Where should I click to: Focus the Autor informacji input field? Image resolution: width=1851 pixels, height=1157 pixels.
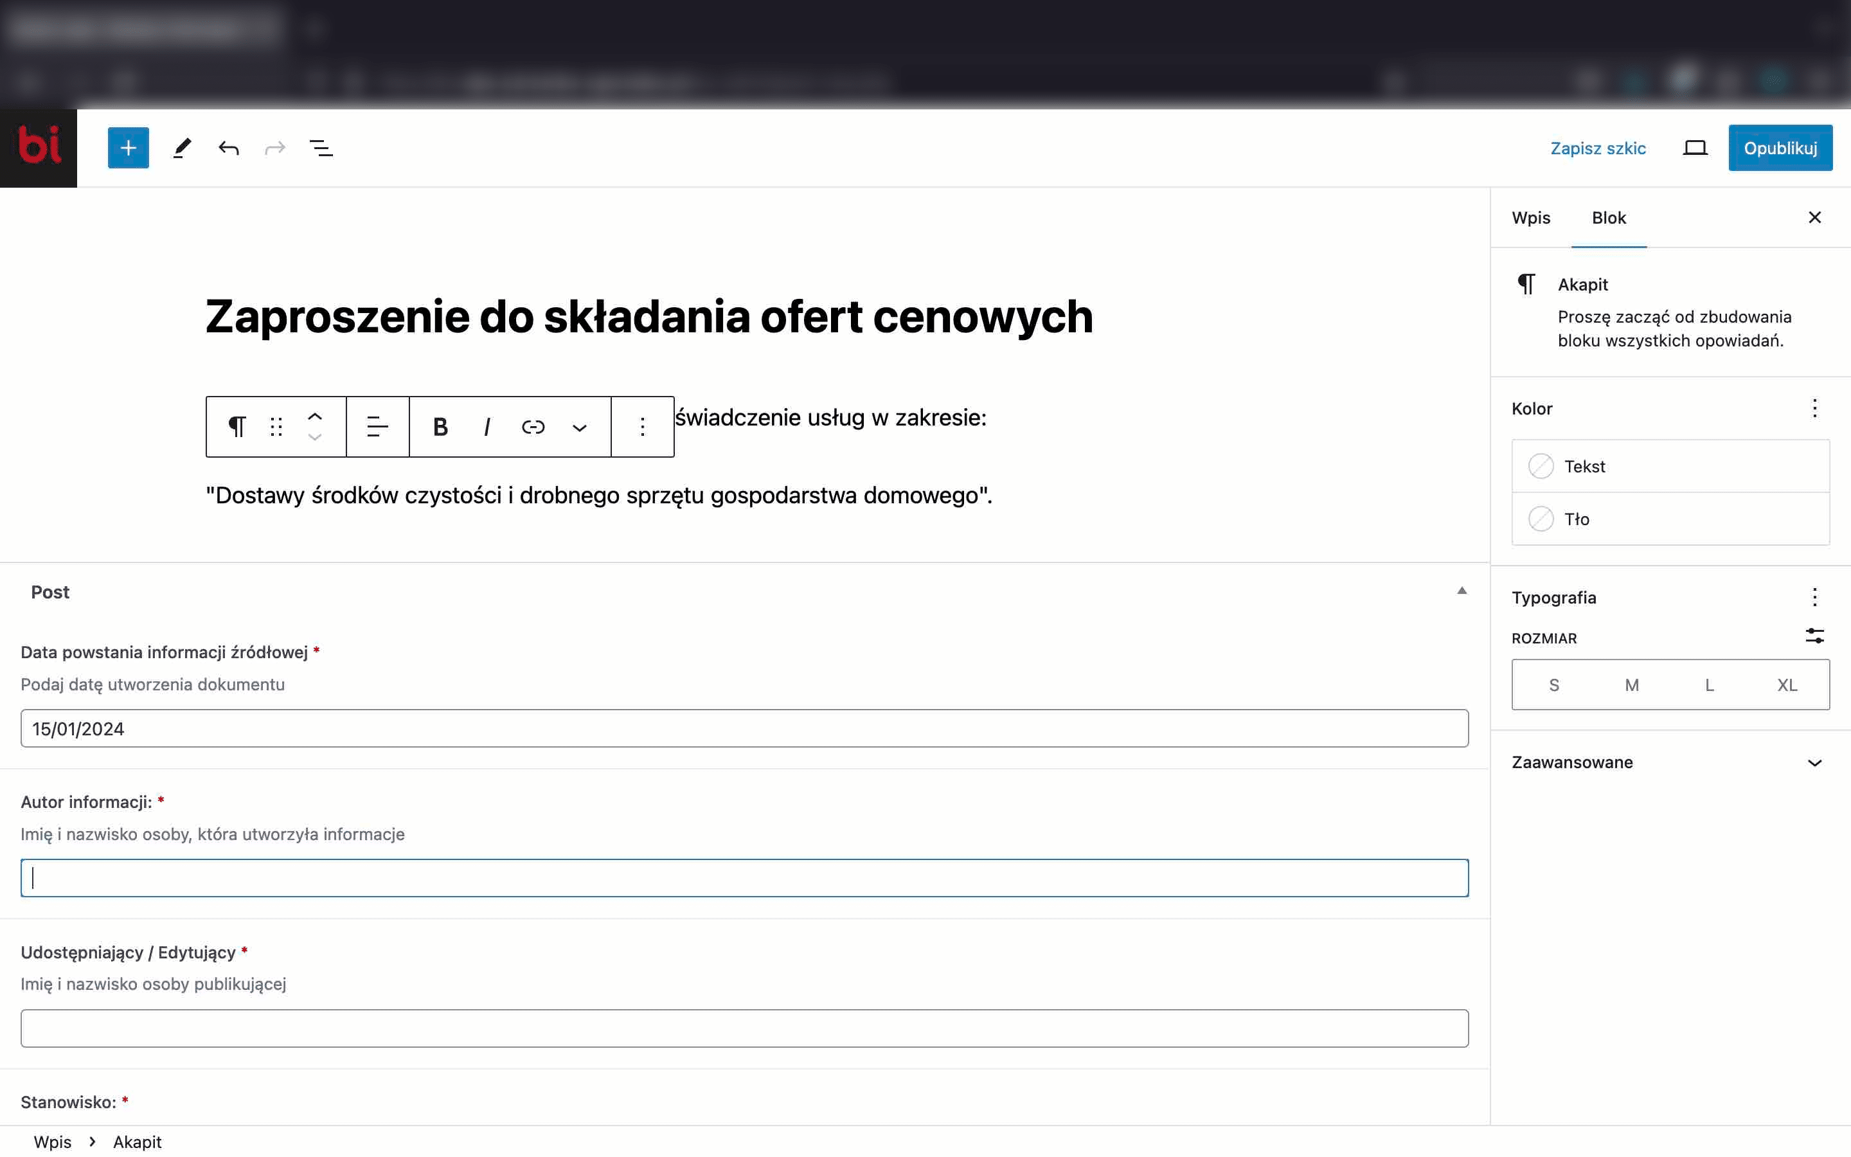point(744,877)
